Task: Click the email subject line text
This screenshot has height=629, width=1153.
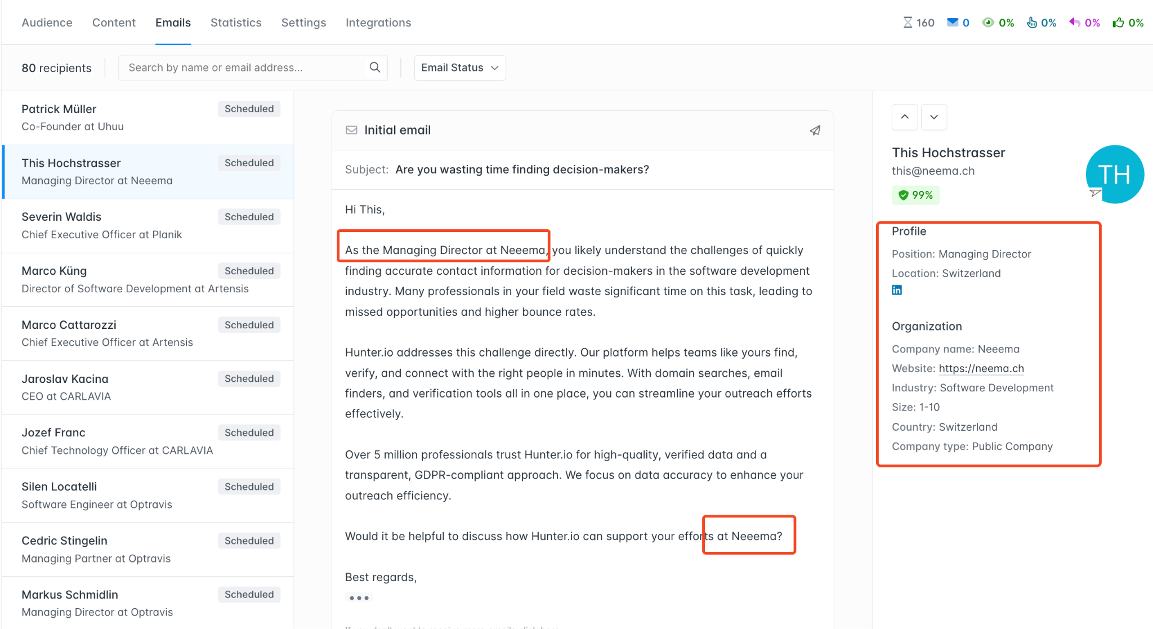Action: click(522, 169)
